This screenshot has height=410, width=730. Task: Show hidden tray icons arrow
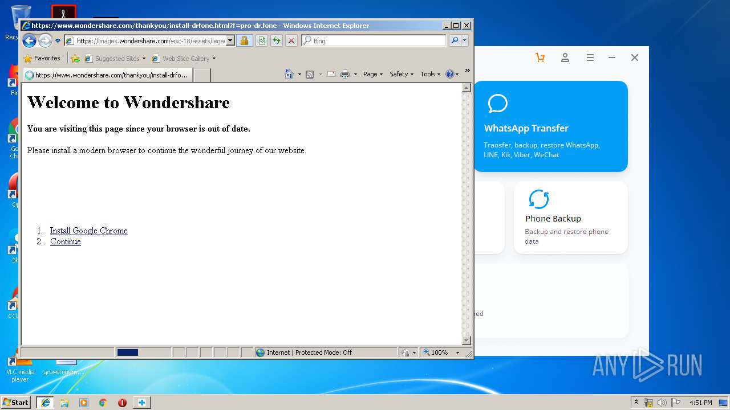[x=636, y=402]
